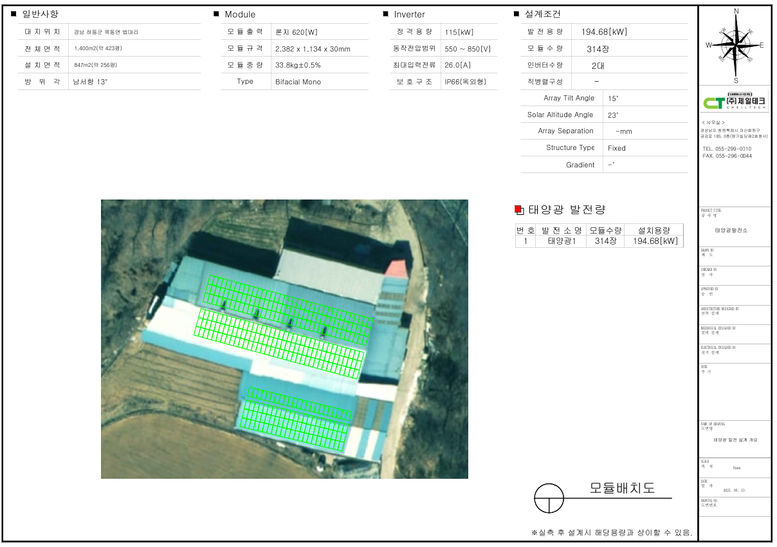Image resolution: width=777 pixels, height=547 pixels.
Task: Click the square bullet beside 설계조건
Action: pyautogui.click(x=516, y=14)
